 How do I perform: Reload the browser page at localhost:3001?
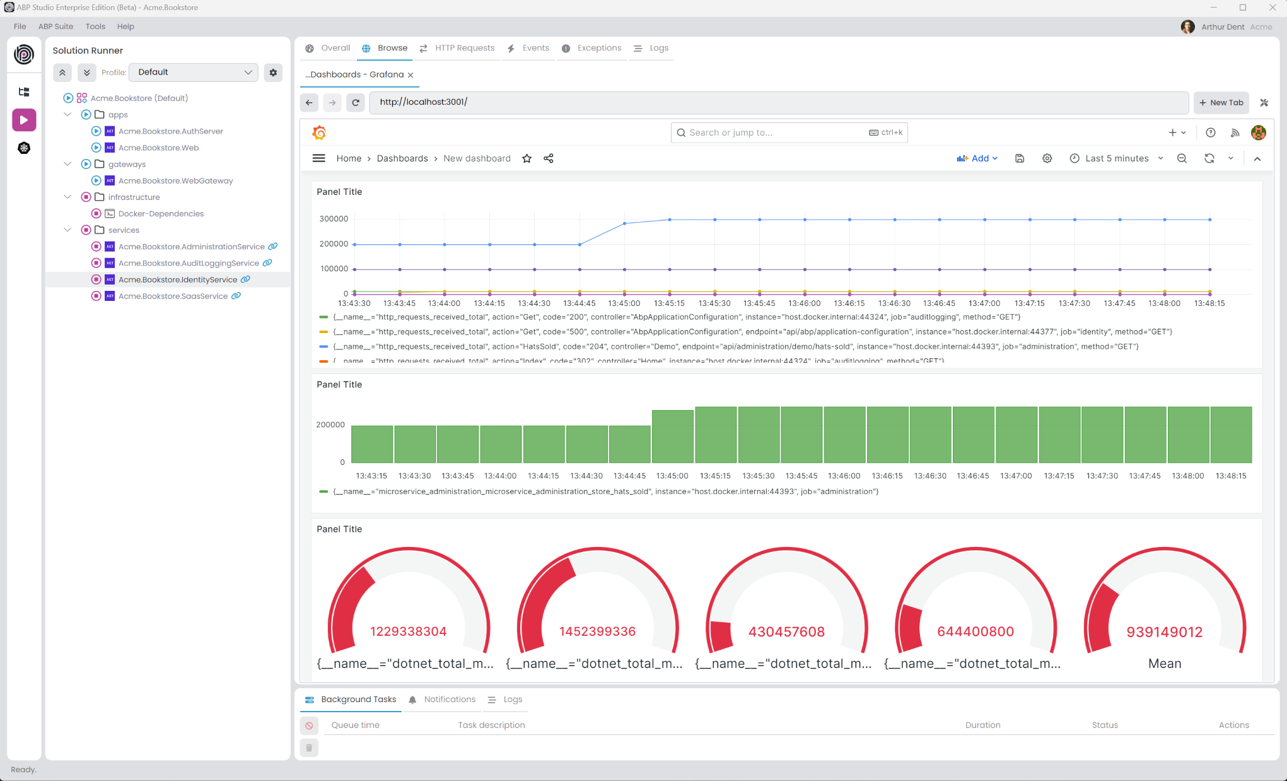point(355,102)
